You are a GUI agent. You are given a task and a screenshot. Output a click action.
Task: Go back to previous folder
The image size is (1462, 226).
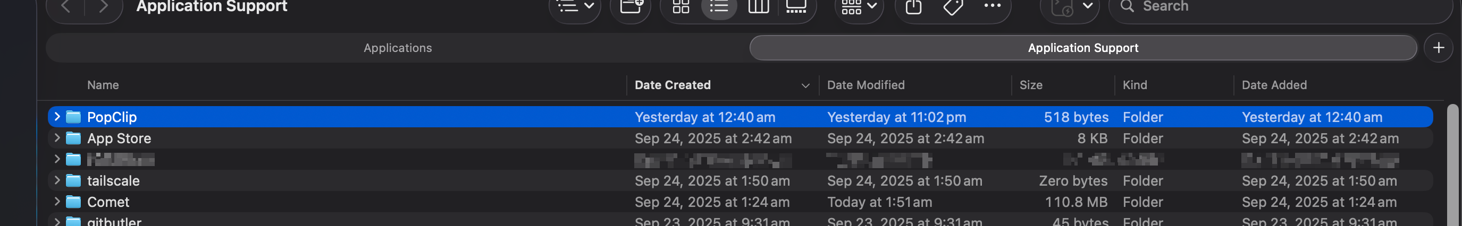[x=66, y=7]
